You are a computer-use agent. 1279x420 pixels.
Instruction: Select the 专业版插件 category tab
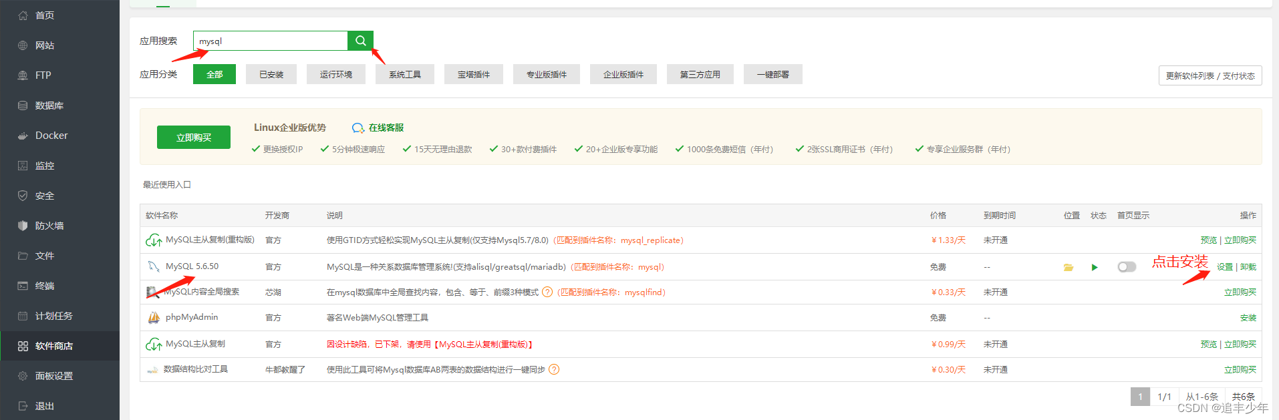pos(547,74)
